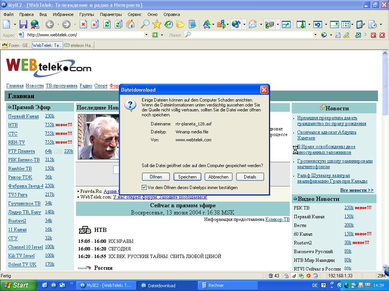Open the favorites star icon
389x291 pixels.
click(x=157, y=24)
